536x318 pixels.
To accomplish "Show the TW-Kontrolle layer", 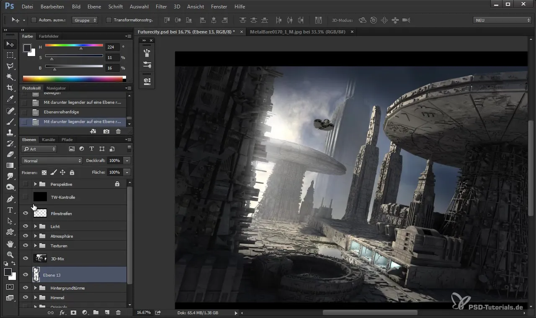I will (26, 197).
